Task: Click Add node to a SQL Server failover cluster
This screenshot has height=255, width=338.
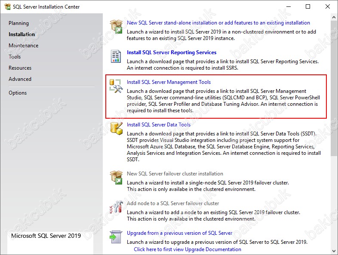Action: pos(173,203)
